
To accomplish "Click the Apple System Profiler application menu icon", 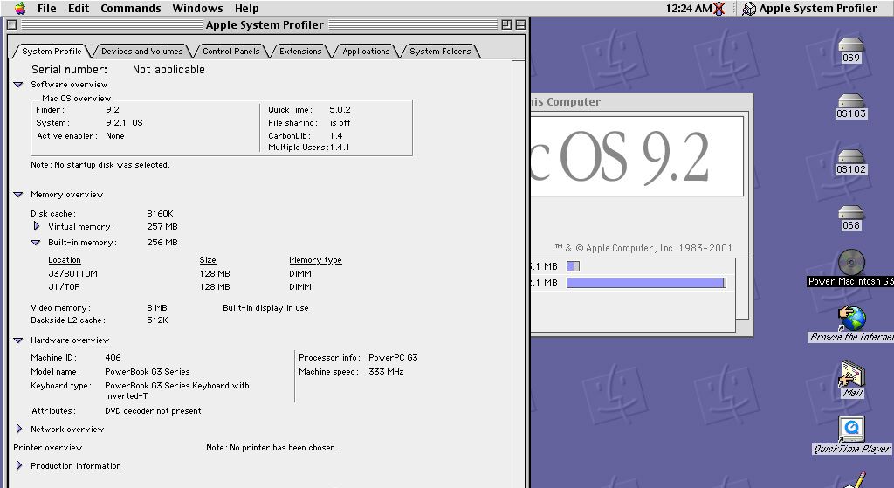I will pyautogui.click(x=749, y=8).
